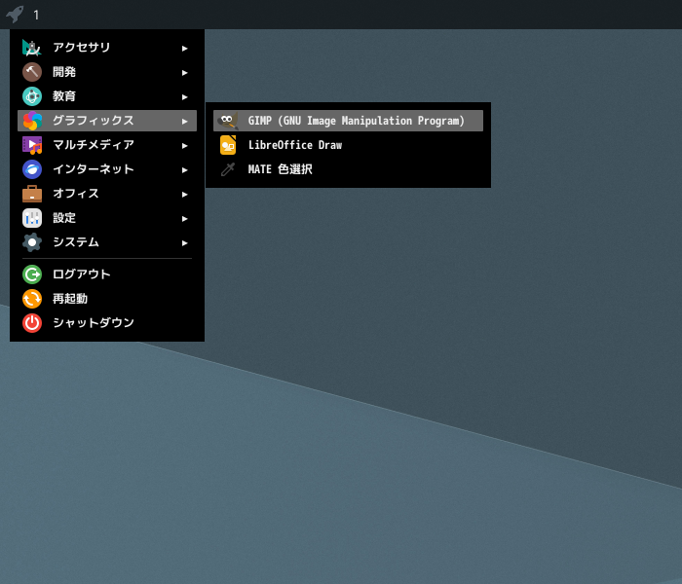Click the rocket launcher icon in the panel
Screen dimensions: 682x584
[15, 15]
